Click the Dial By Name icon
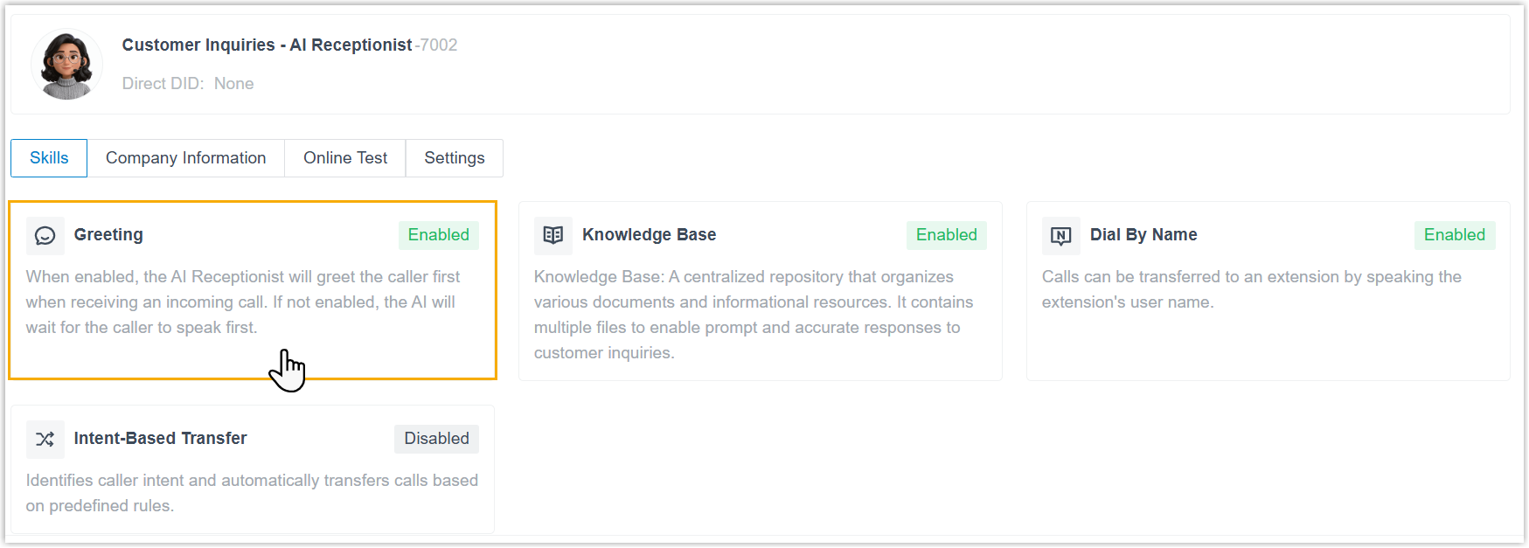1529x548 pixels. (1061, 236)
